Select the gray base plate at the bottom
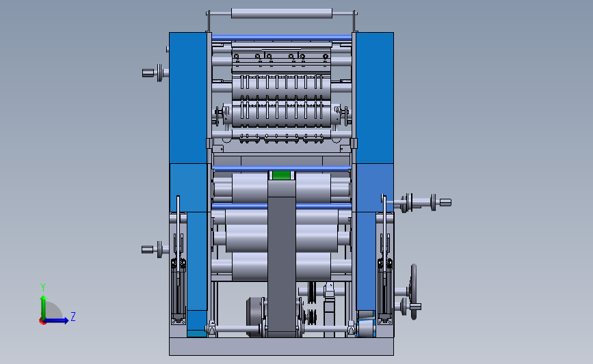This screenshot has width=593, height=364. tap(281, 346)
